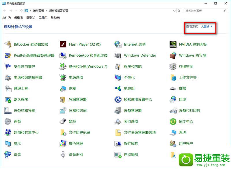Click the 所有控制面板项 breadcrumb segment
The width and height of the screenshot is (231, 169).
click(x=59, y=11)
